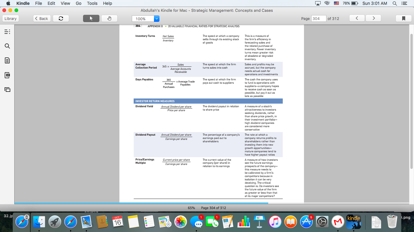Open the Trash in the dock
Viewport: 414px width, 232px height.
392,222
